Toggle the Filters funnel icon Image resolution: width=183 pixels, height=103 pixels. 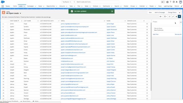pyautogui.click(x=180, y=17)
